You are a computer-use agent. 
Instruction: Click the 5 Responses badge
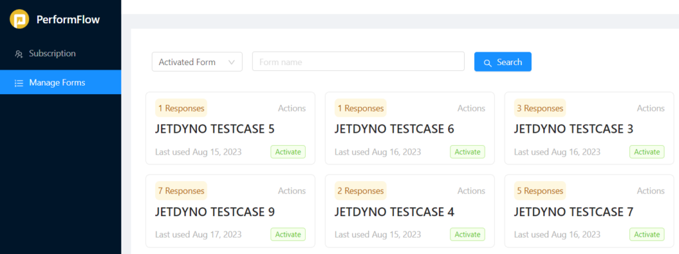pyautogui.click(x=540, y=191)
